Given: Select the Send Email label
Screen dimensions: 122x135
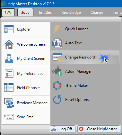Looking at the screenshot, I should pos(26,117).
